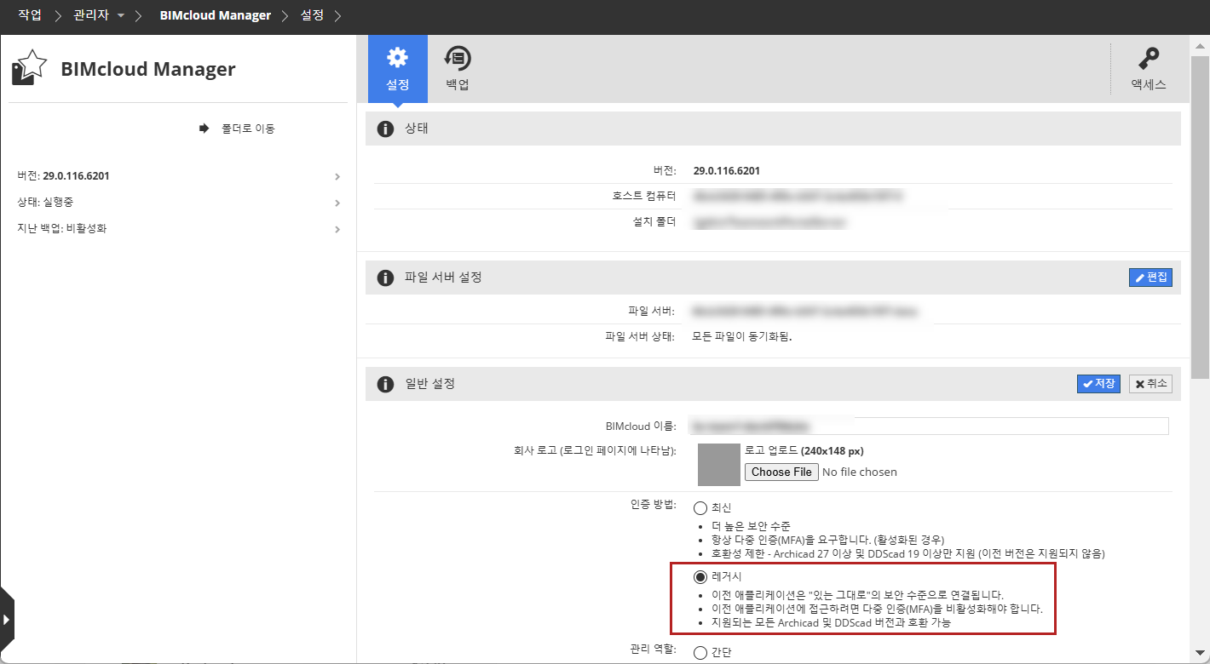Open the 관리자 breadcrumb dropdown arrow
The width and height of the screenshot is (1210, 664).
click(x=120, y=16)
